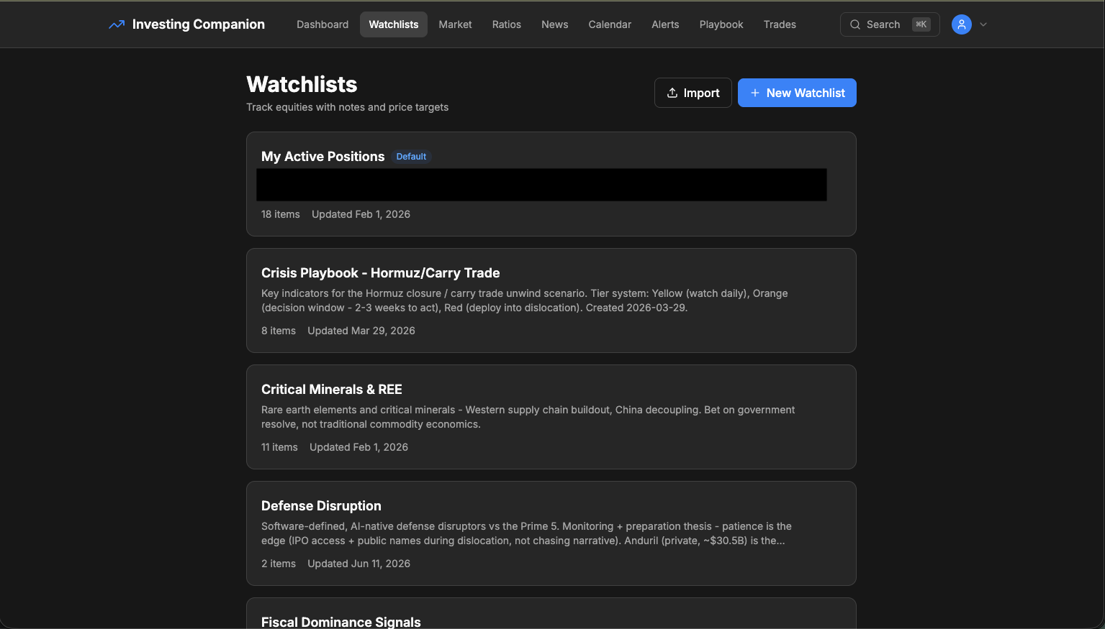View the Alerts tab
The image size is (1105, 629).
click(665, 24)
